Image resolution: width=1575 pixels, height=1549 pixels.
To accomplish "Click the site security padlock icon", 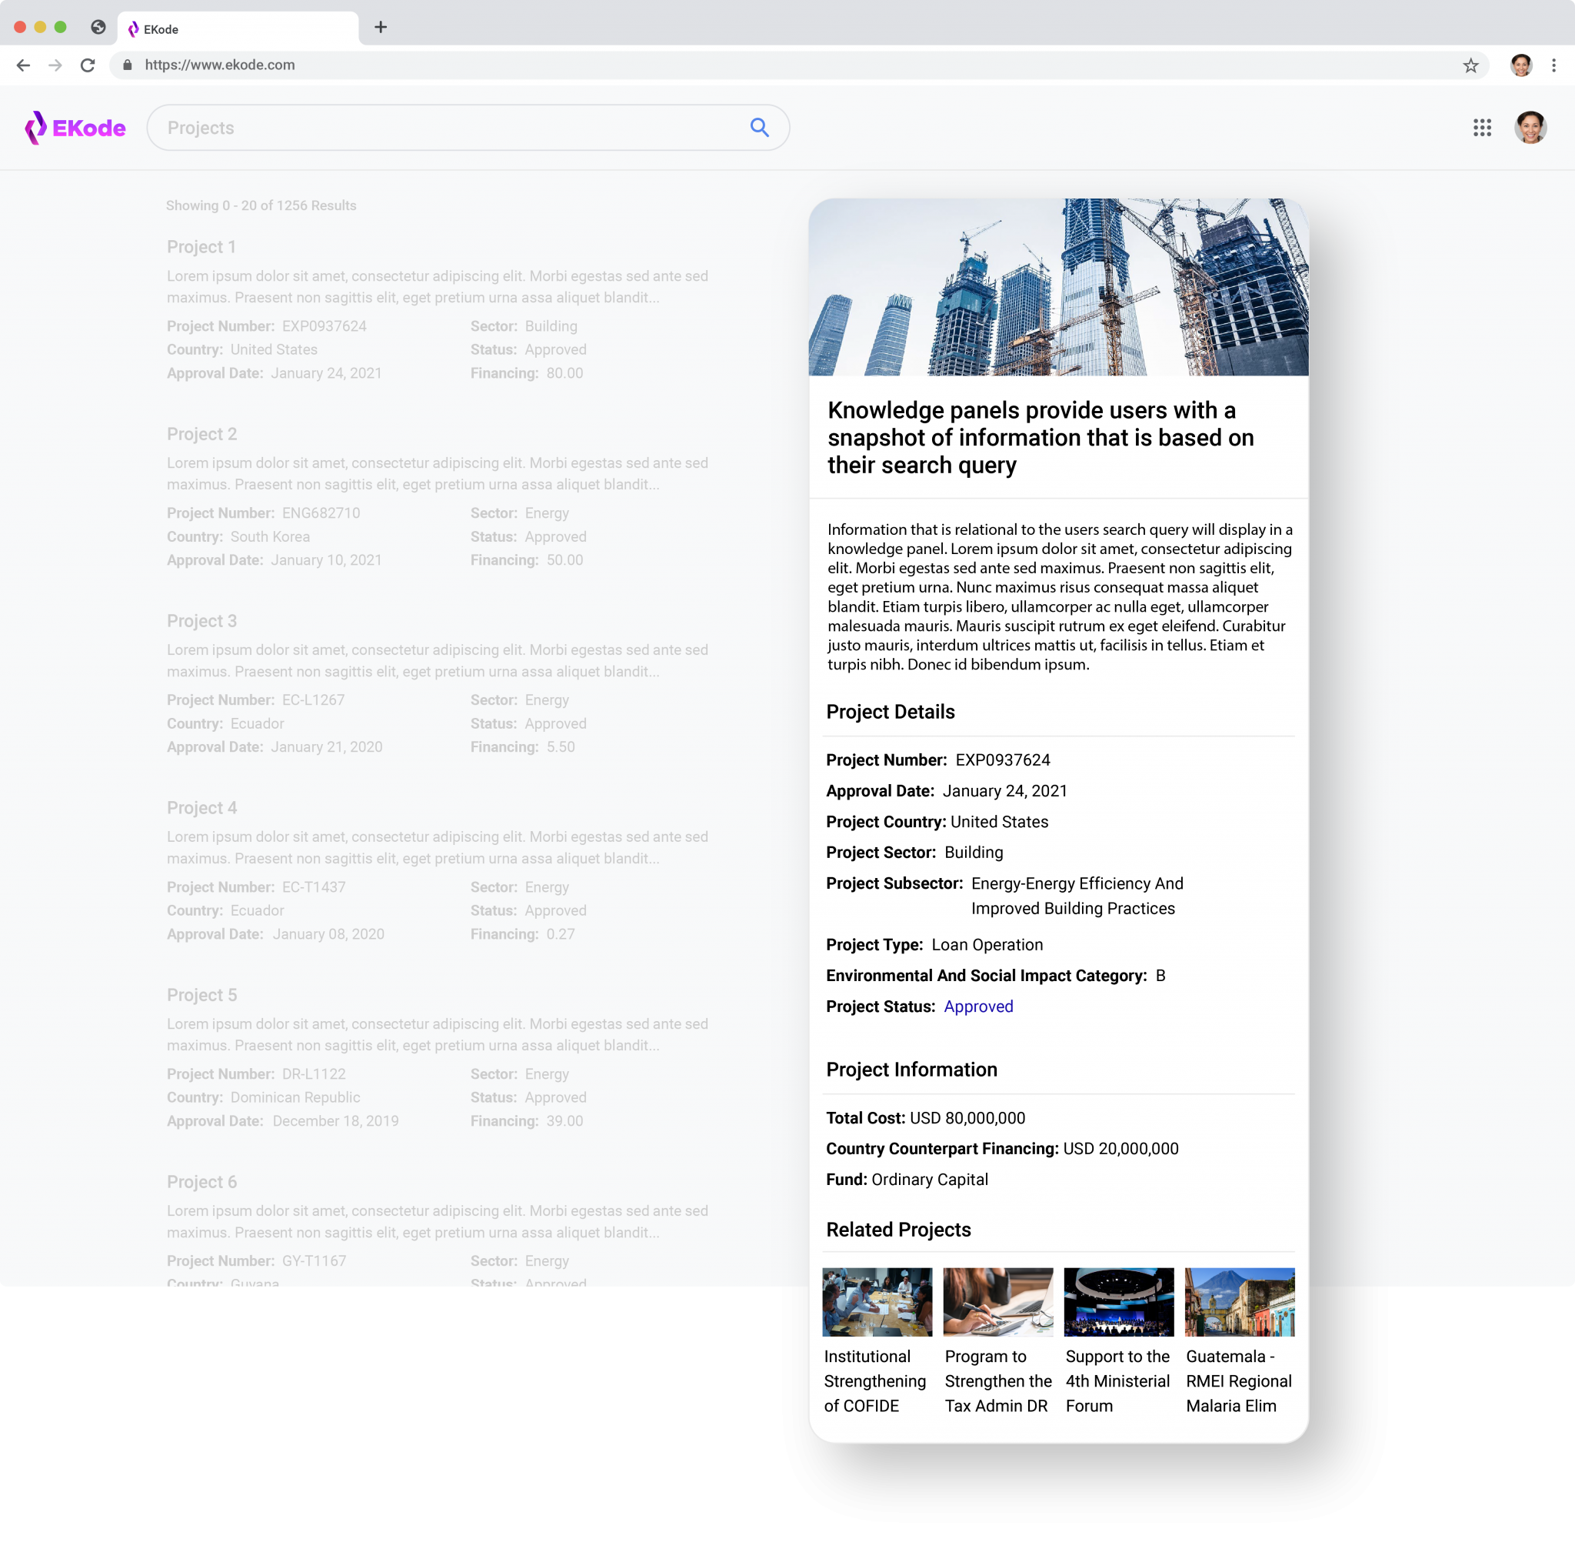I will click(128, 65).
